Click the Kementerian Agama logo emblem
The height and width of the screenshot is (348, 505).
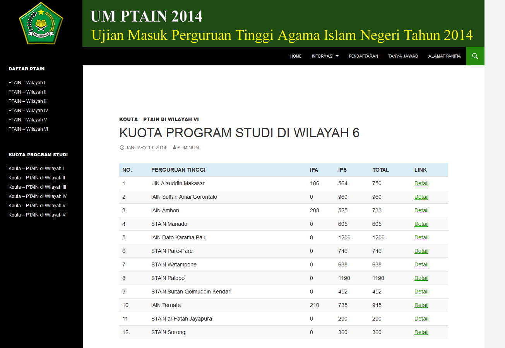click(41, 23)
